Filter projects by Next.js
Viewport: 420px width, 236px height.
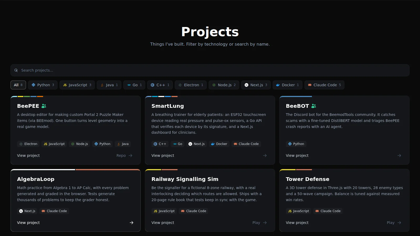[256, 85]
